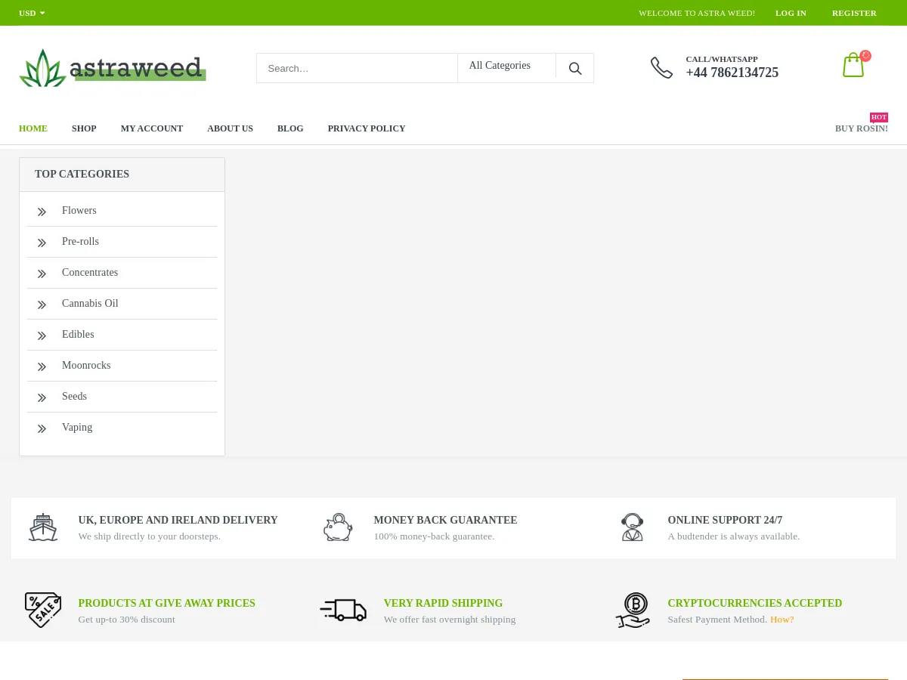Open the USD currency dropdown
Screen dimensions: 907x680
click(31, 13)
